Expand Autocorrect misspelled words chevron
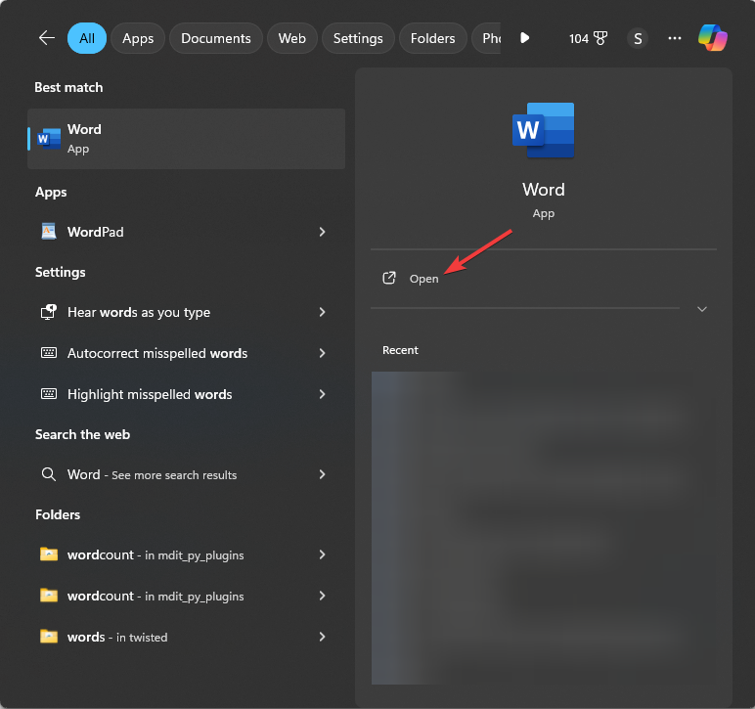Screen dimensions: 755x709 pos(322,353)
